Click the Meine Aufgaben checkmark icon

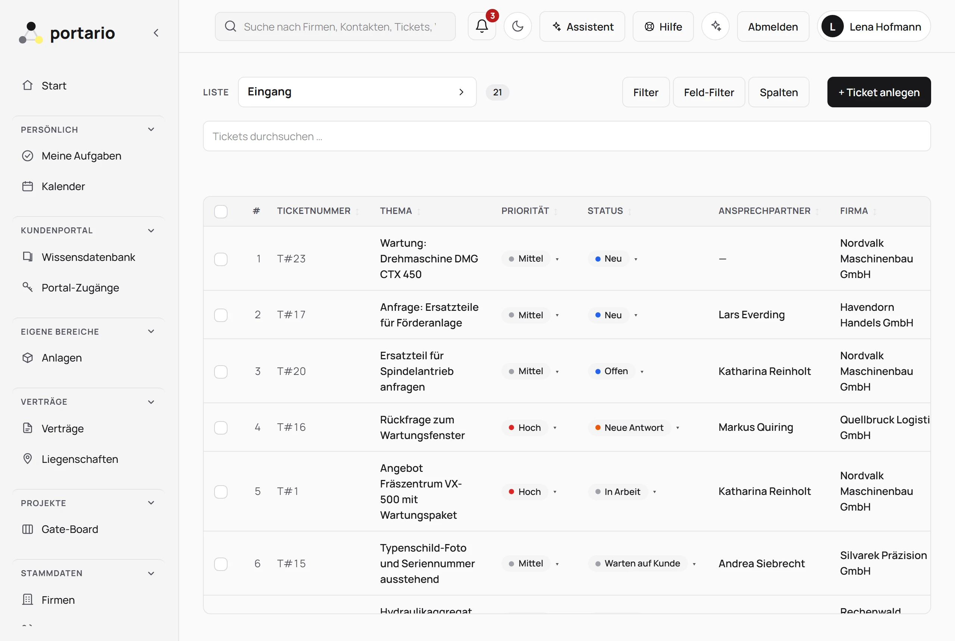tap(27, 156)
